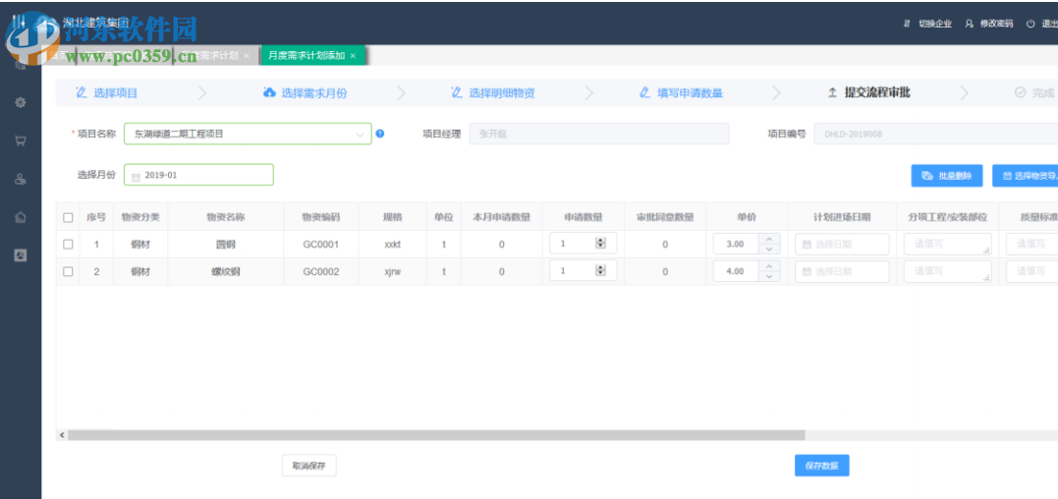Toggle the select-all checkbox in table header
Screen dimensions: 1058x499
(68, 217)
